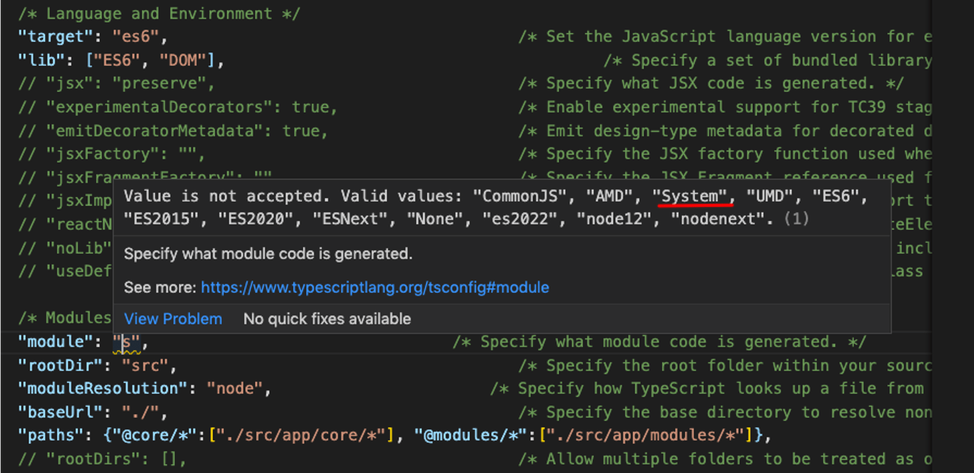
Task: Open the typescriptlang.org tsconfig#module link
Action: [374, 287]
